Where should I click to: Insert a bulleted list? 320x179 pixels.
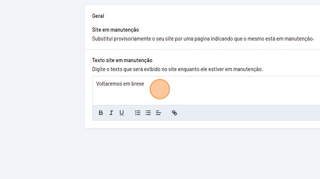point(148,113)
